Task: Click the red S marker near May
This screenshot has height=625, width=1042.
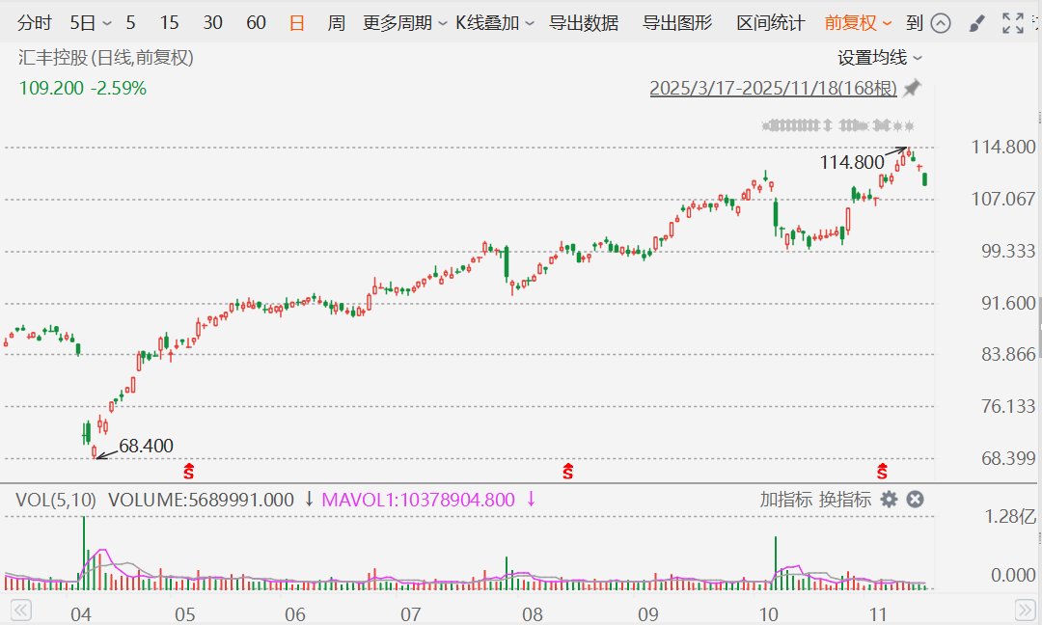Action: (189, 472)
